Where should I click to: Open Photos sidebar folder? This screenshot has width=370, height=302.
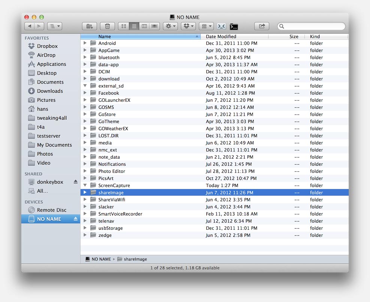(x=45, y=154)
